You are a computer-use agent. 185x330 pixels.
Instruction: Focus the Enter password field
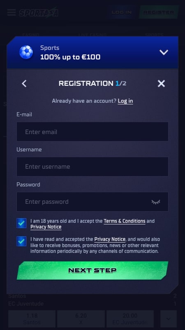(x=92, y=202)
